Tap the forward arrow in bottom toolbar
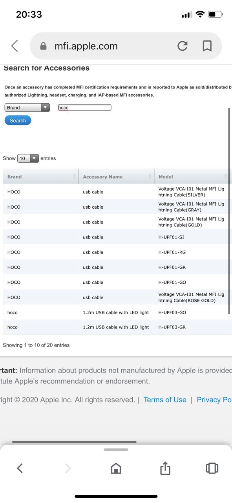Screen dimensions: 232x503 tap(68, 468)
